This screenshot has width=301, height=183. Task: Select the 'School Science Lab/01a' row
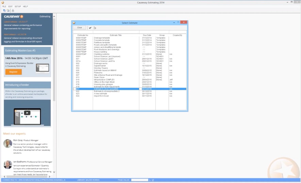tap(130, 61)
